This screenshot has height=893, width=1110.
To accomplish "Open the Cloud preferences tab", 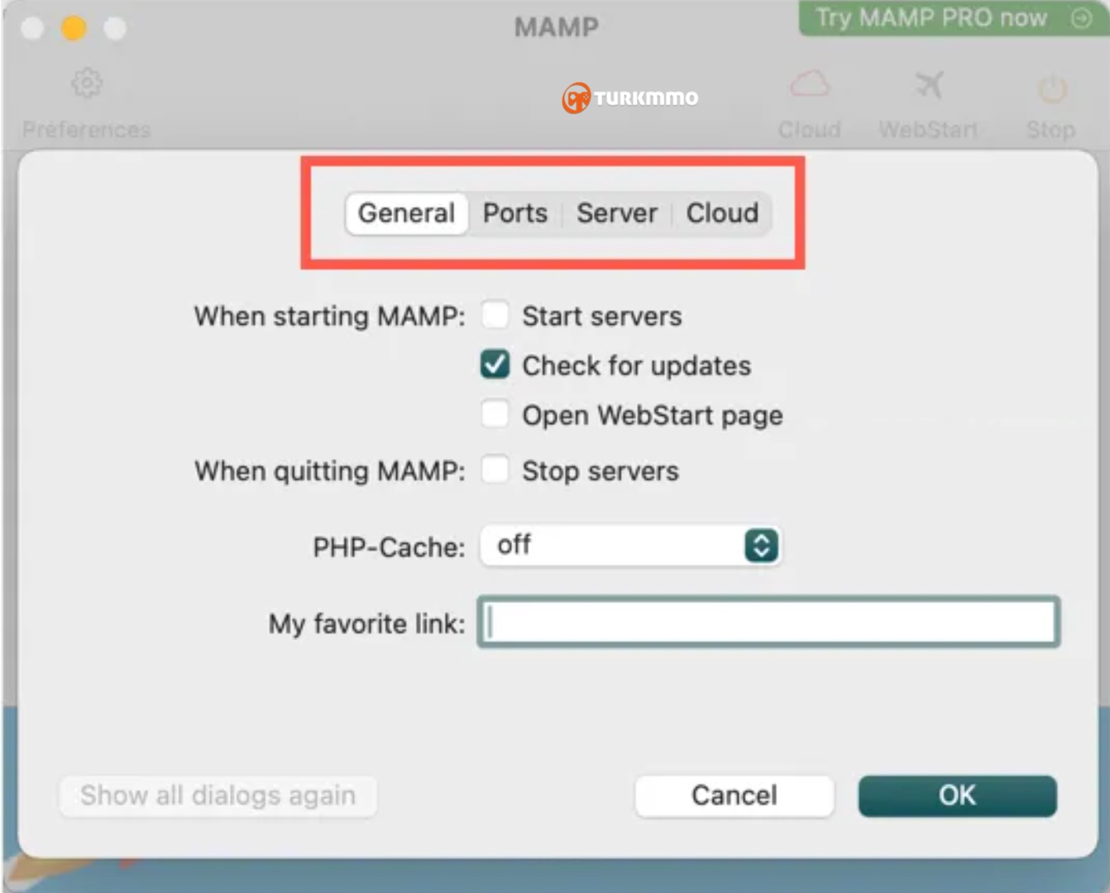I will tap(722, 213).
